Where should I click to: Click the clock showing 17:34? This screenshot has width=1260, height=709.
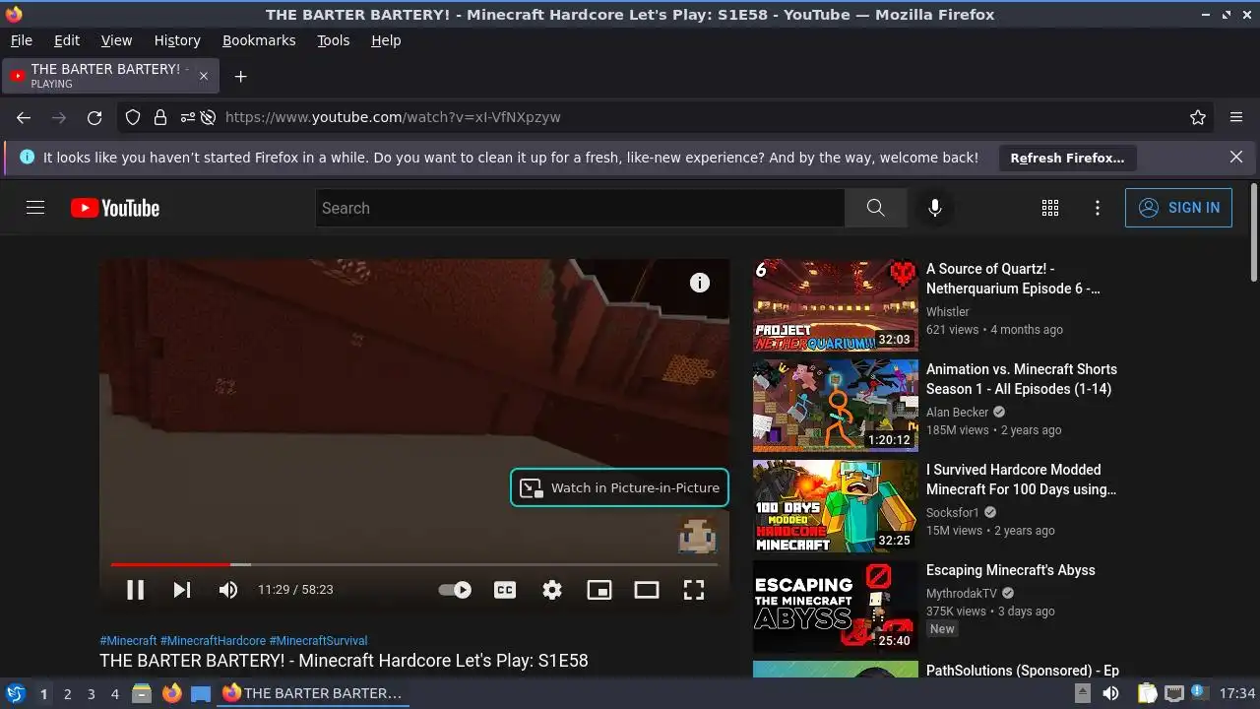point(1237,693)
